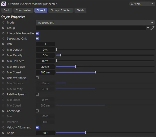The height and width of the screenshot is (137, 156).
Task: Open the Mode dropdown set to Independent
Action: [95, 22]
